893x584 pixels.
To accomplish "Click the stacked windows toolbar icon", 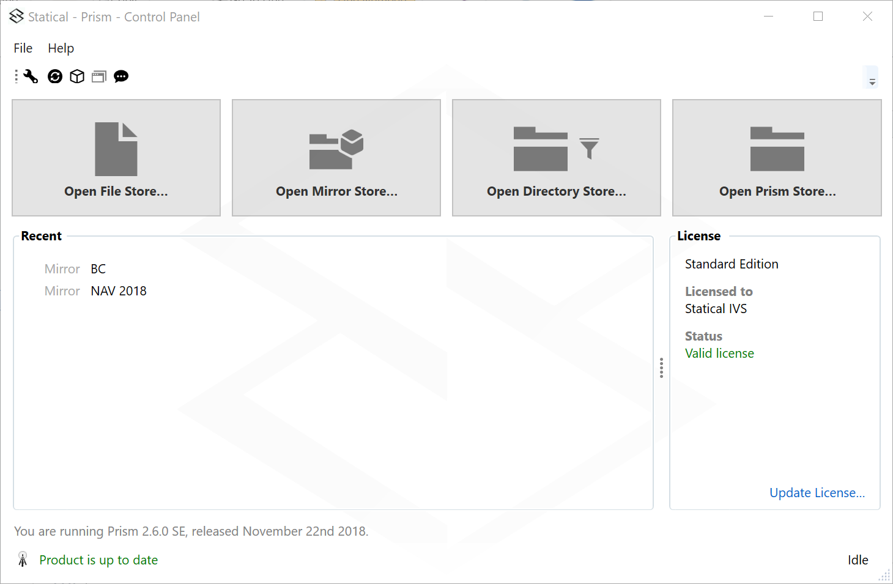I will tap(99, 76).
